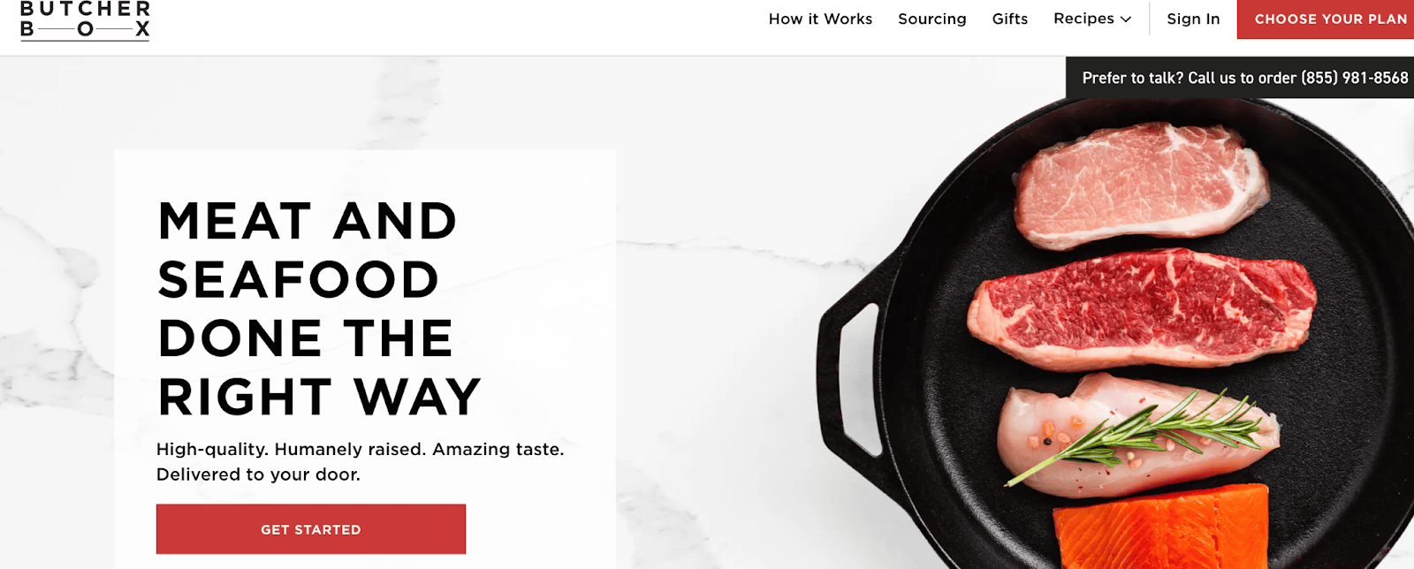This screenshot has height=569, width=1414.
Task: Open the How it Works page
Action: pos(820,19)
